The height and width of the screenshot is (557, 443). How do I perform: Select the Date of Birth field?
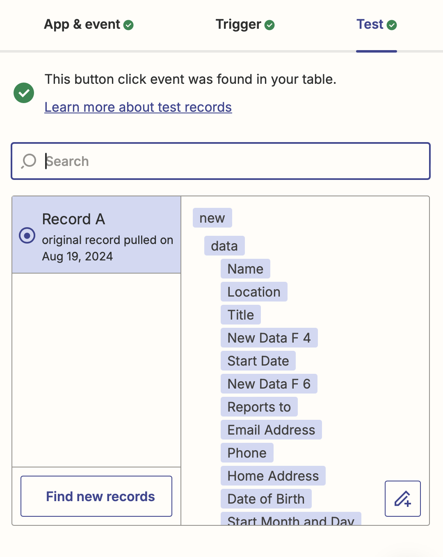coord(266,499)
